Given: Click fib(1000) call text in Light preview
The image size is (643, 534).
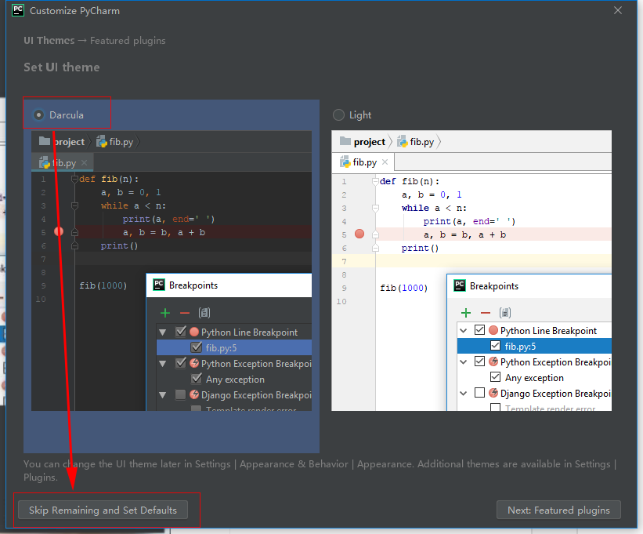Looking at the screenshot, I should [x=404, y=288].
